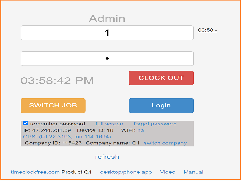Open the Video link
Image resolution: width=242 pixels, height=181 pixels.
(168, 172)
